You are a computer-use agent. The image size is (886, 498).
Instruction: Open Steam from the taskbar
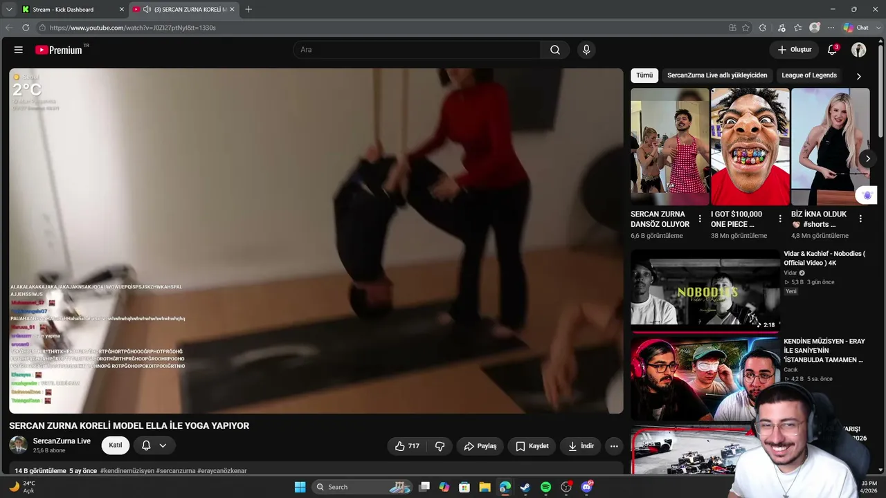click(x=525, y=487)
